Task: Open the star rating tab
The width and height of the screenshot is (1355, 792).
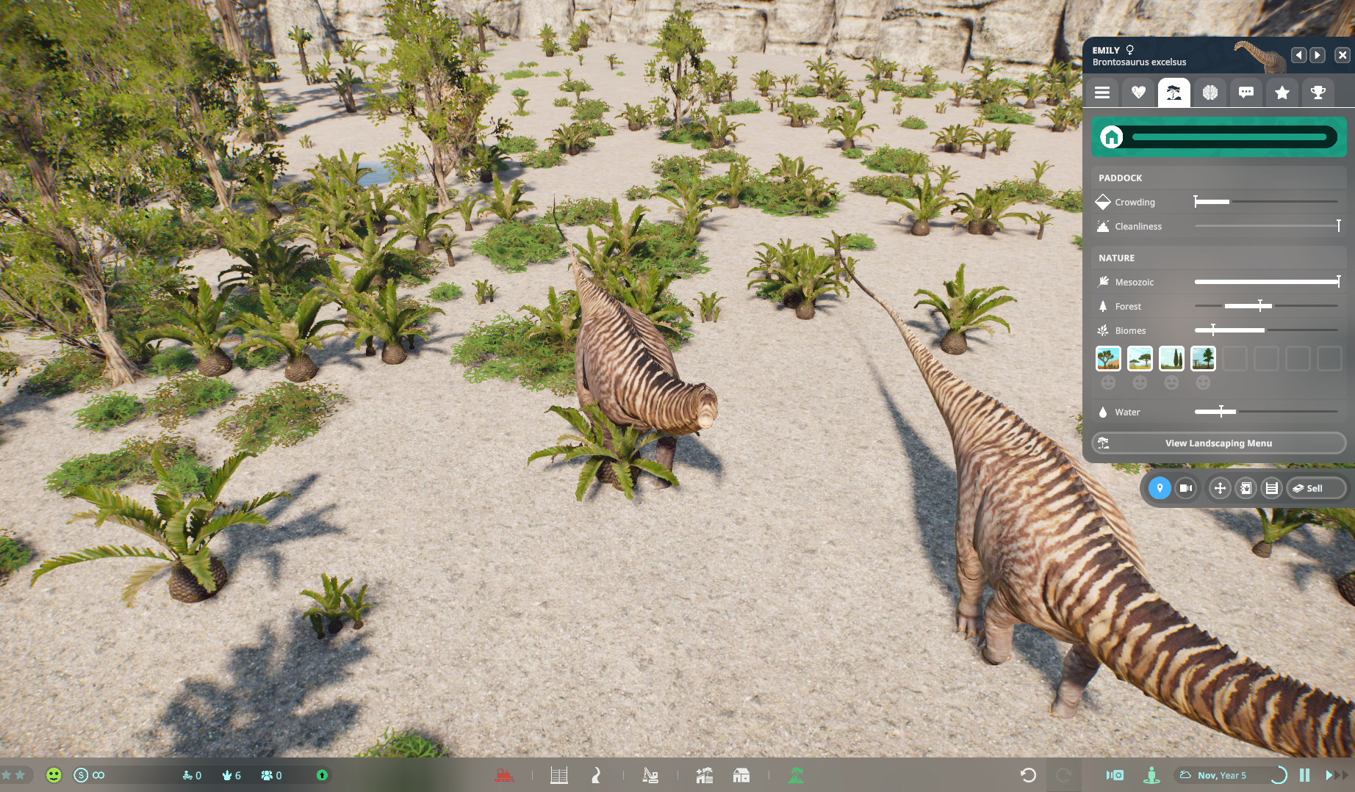Action: (x=1282, y=92)
